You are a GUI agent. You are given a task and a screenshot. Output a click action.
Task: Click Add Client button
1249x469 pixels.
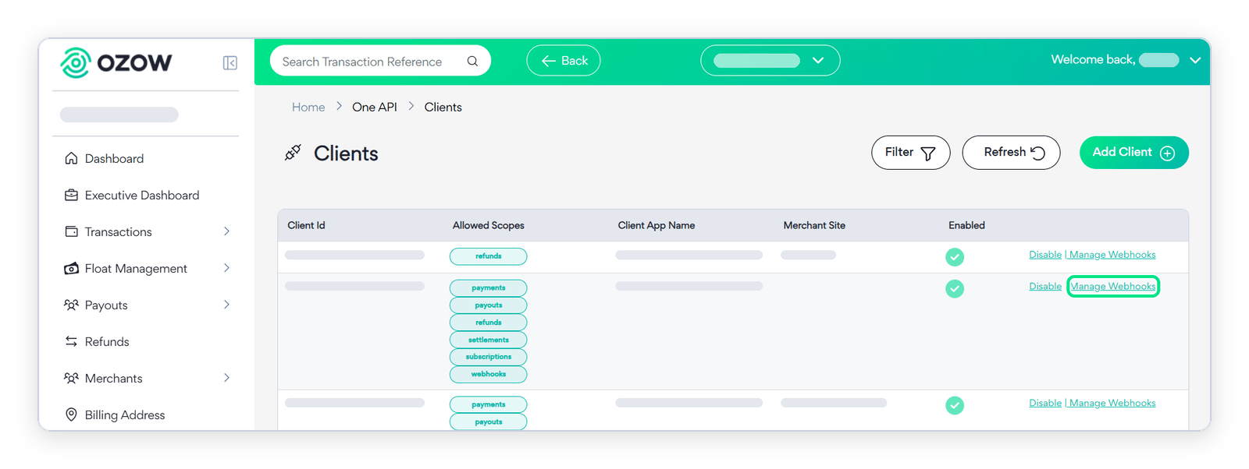coord(1133,153)
